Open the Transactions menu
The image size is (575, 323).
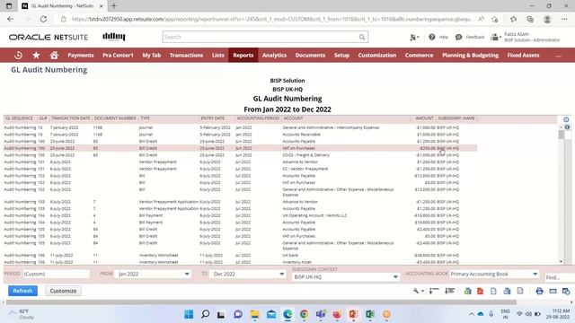(186, 56)
